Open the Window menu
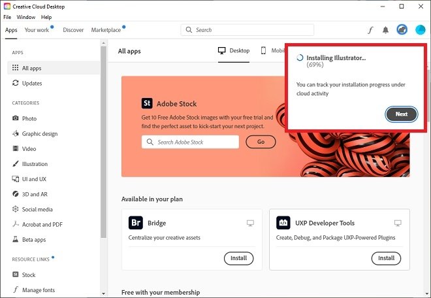This screenshot has height=298, width=431. click(26, 17)
